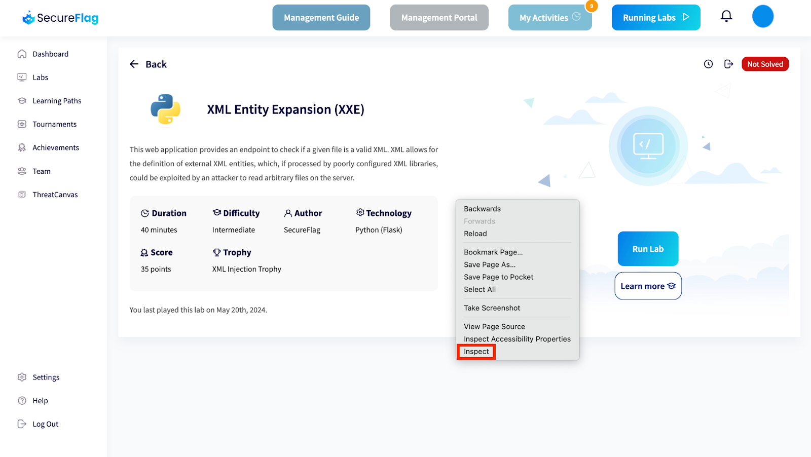Screen dimensions: 811x457
Task: Go to Learning Paths
Action: (x=57, y=101)
